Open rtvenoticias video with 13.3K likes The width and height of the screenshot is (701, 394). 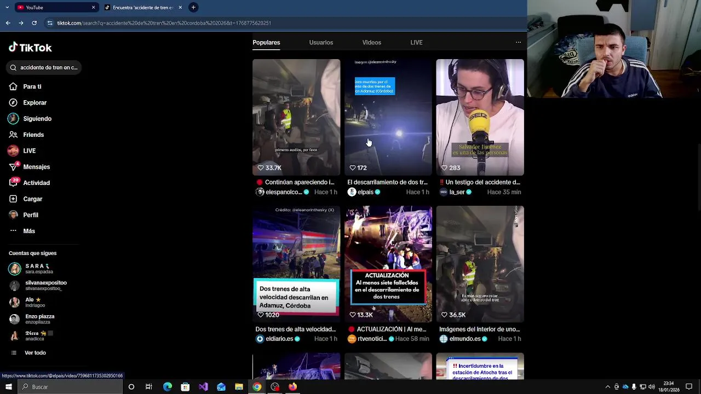388,264
